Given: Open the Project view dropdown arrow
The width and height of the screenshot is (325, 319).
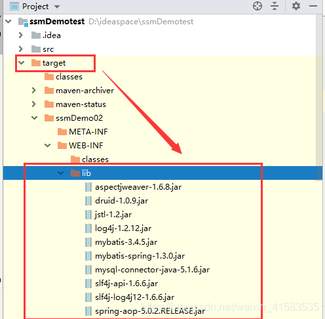Looking at the screenshot, I should tap(57, 7).
